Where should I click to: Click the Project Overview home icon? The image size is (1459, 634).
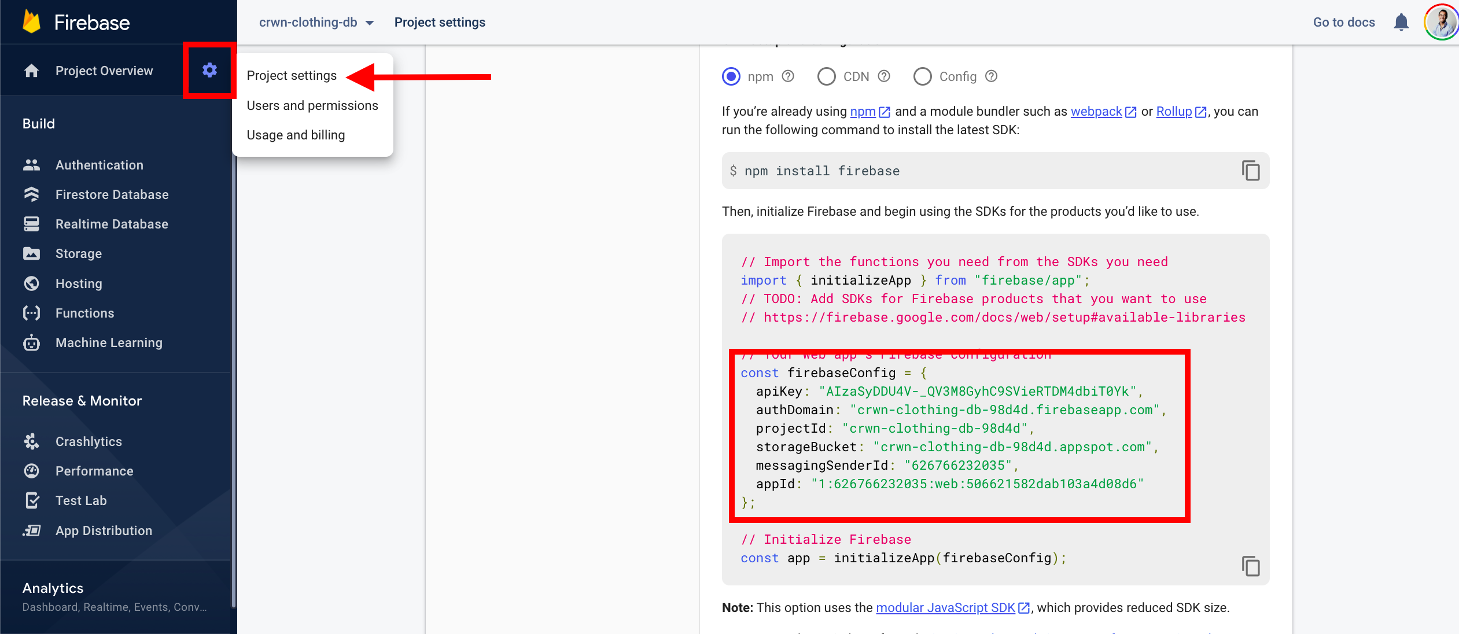tap(31, 71)
